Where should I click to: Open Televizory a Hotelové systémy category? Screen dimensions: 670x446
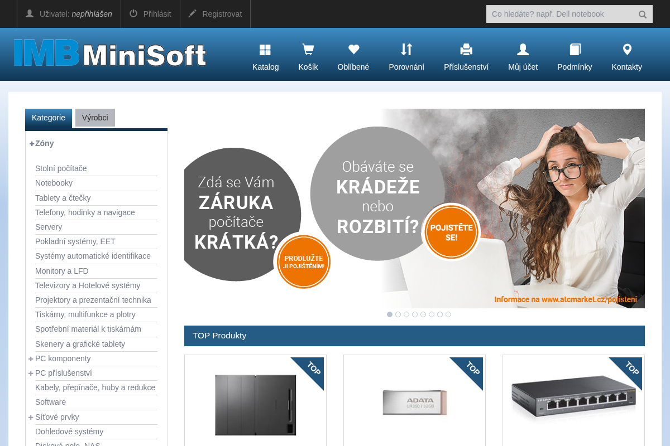88,285
